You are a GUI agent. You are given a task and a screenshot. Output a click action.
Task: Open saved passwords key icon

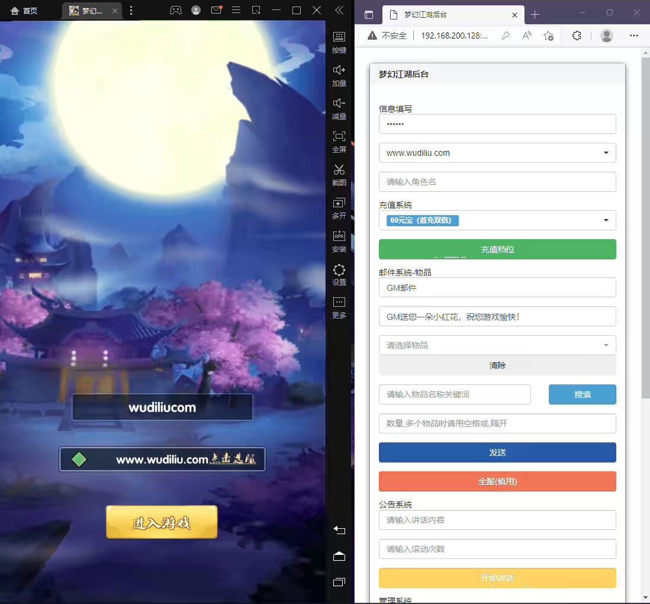(x=505, y=36)
